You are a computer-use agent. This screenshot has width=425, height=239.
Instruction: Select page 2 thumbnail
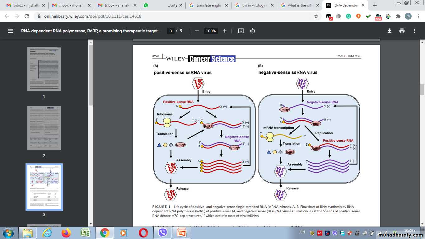coord(44,128)
